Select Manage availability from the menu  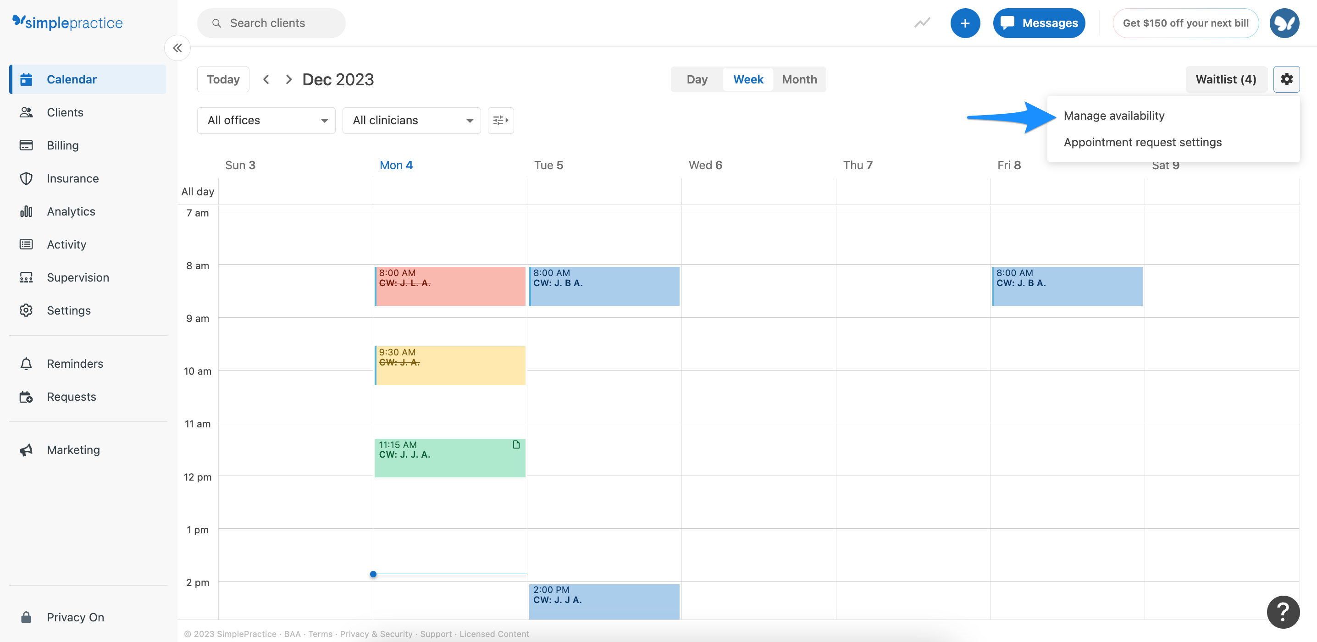coord(1113,116)
